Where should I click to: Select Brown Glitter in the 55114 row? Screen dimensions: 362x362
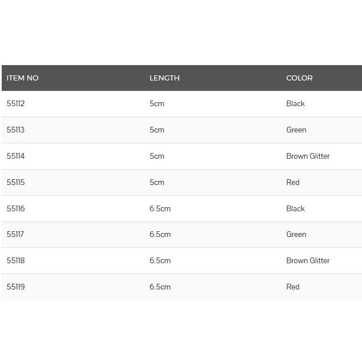[308, 156]
